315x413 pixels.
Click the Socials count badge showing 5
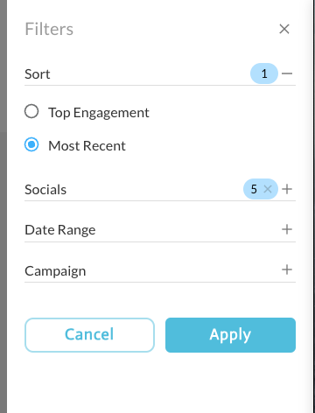[x=254, y=189]
